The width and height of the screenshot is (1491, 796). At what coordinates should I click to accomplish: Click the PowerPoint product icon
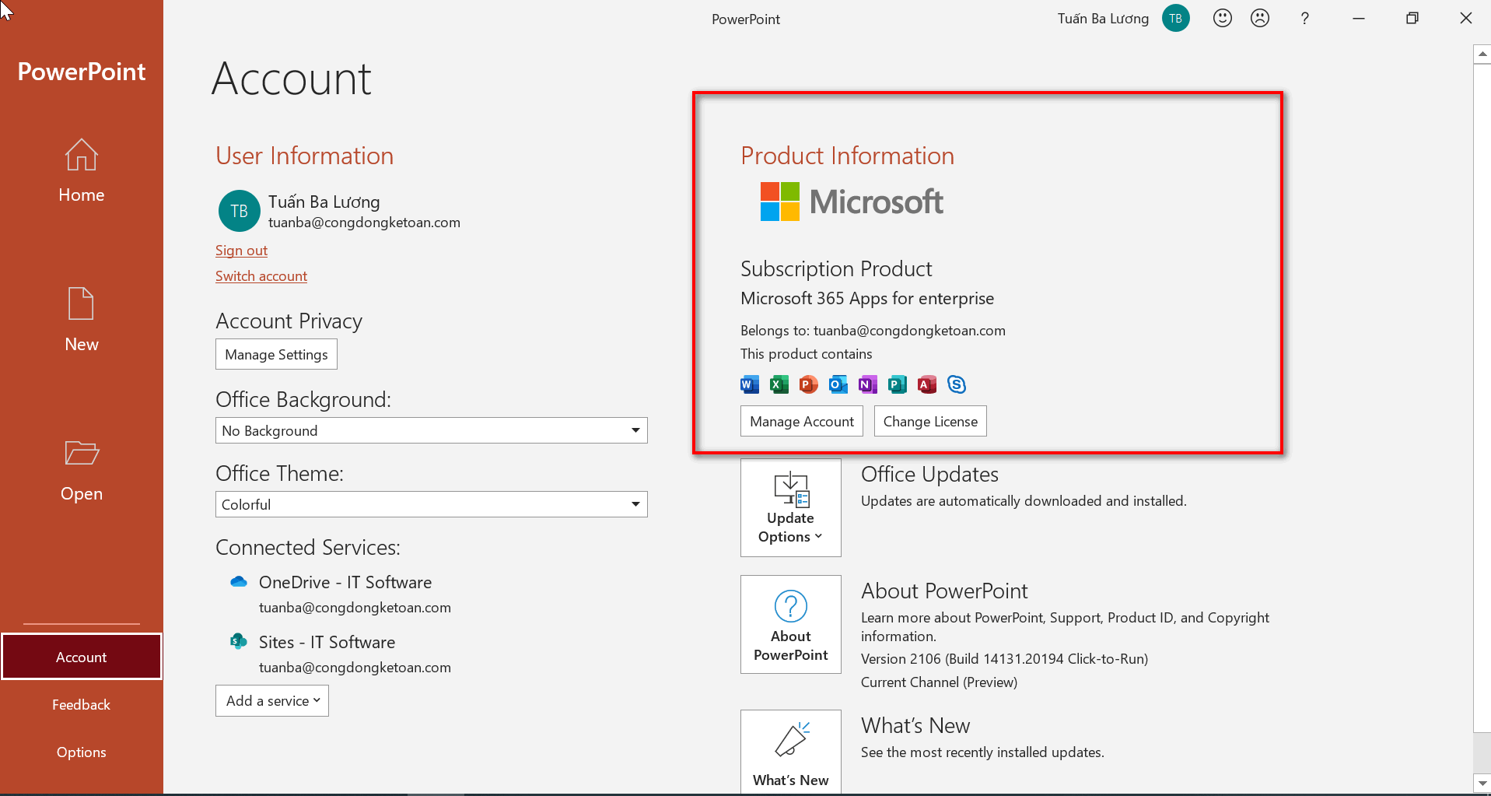[x=809, y=384]
